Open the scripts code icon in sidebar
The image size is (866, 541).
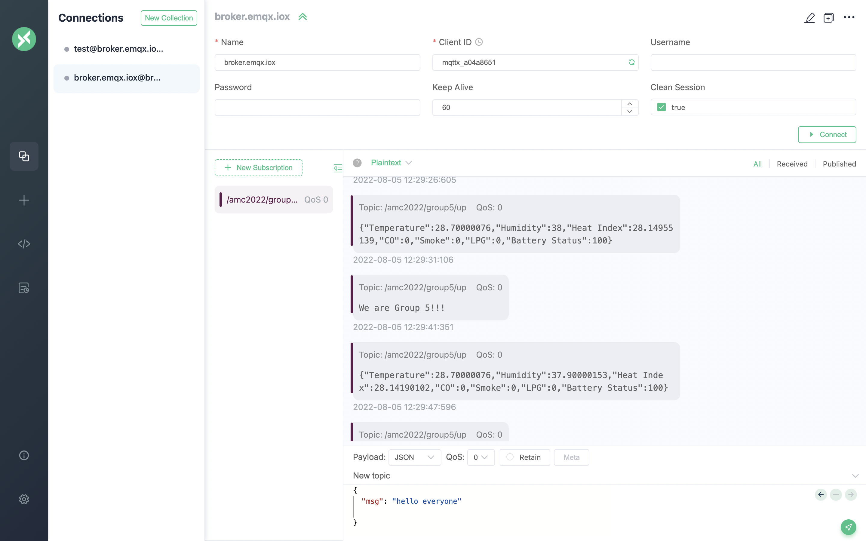(24, 244)
